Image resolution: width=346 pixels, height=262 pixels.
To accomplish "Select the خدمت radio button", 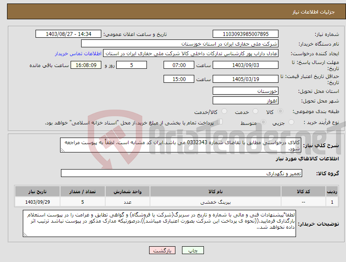I will [x=255, y=111].
